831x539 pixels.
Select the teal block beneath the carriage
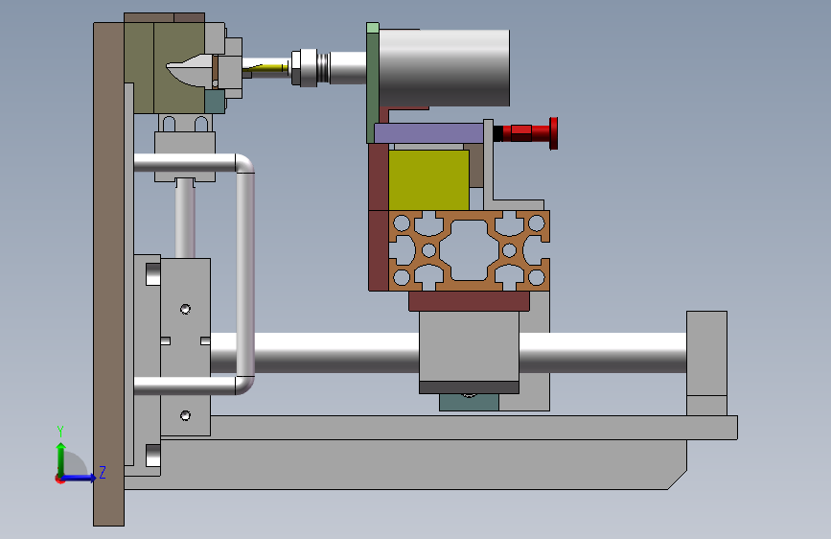(469, 402)
